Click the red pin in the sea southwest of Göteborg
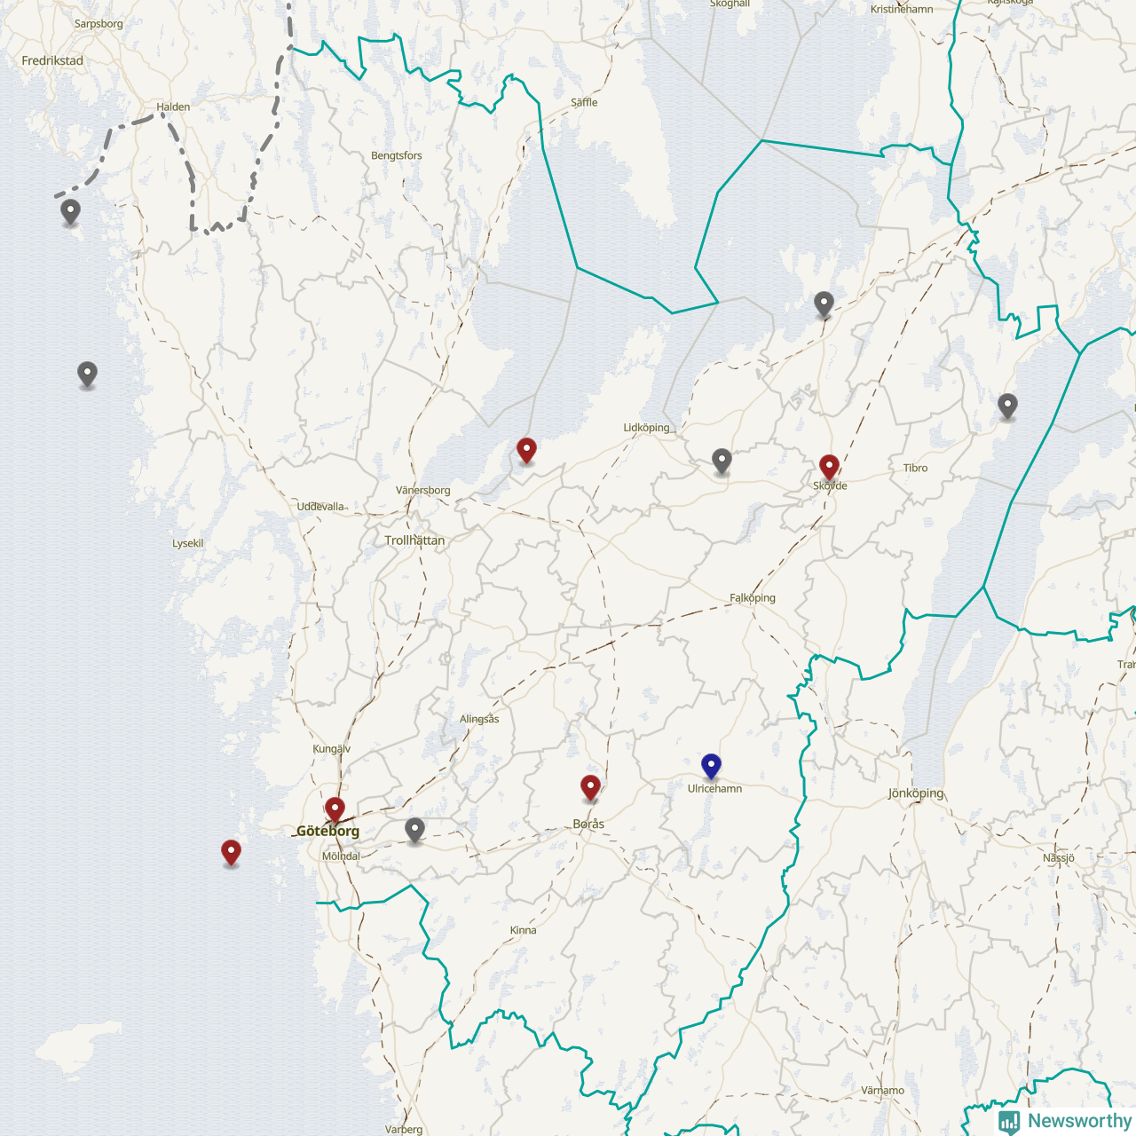The width and height of the screenshot is (1136, 1136). tap(231, 852)
